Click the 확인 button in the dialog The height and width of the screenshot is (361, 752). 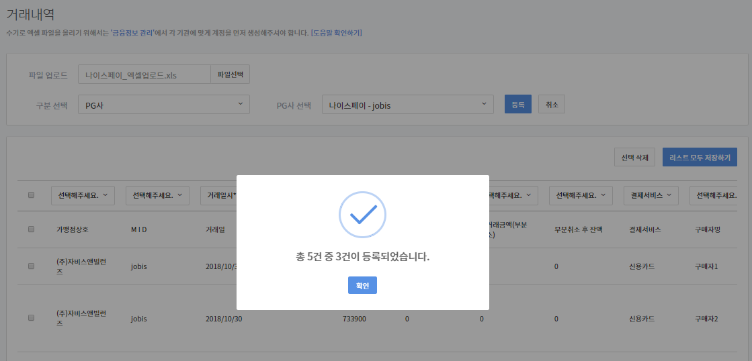(362, 285)
